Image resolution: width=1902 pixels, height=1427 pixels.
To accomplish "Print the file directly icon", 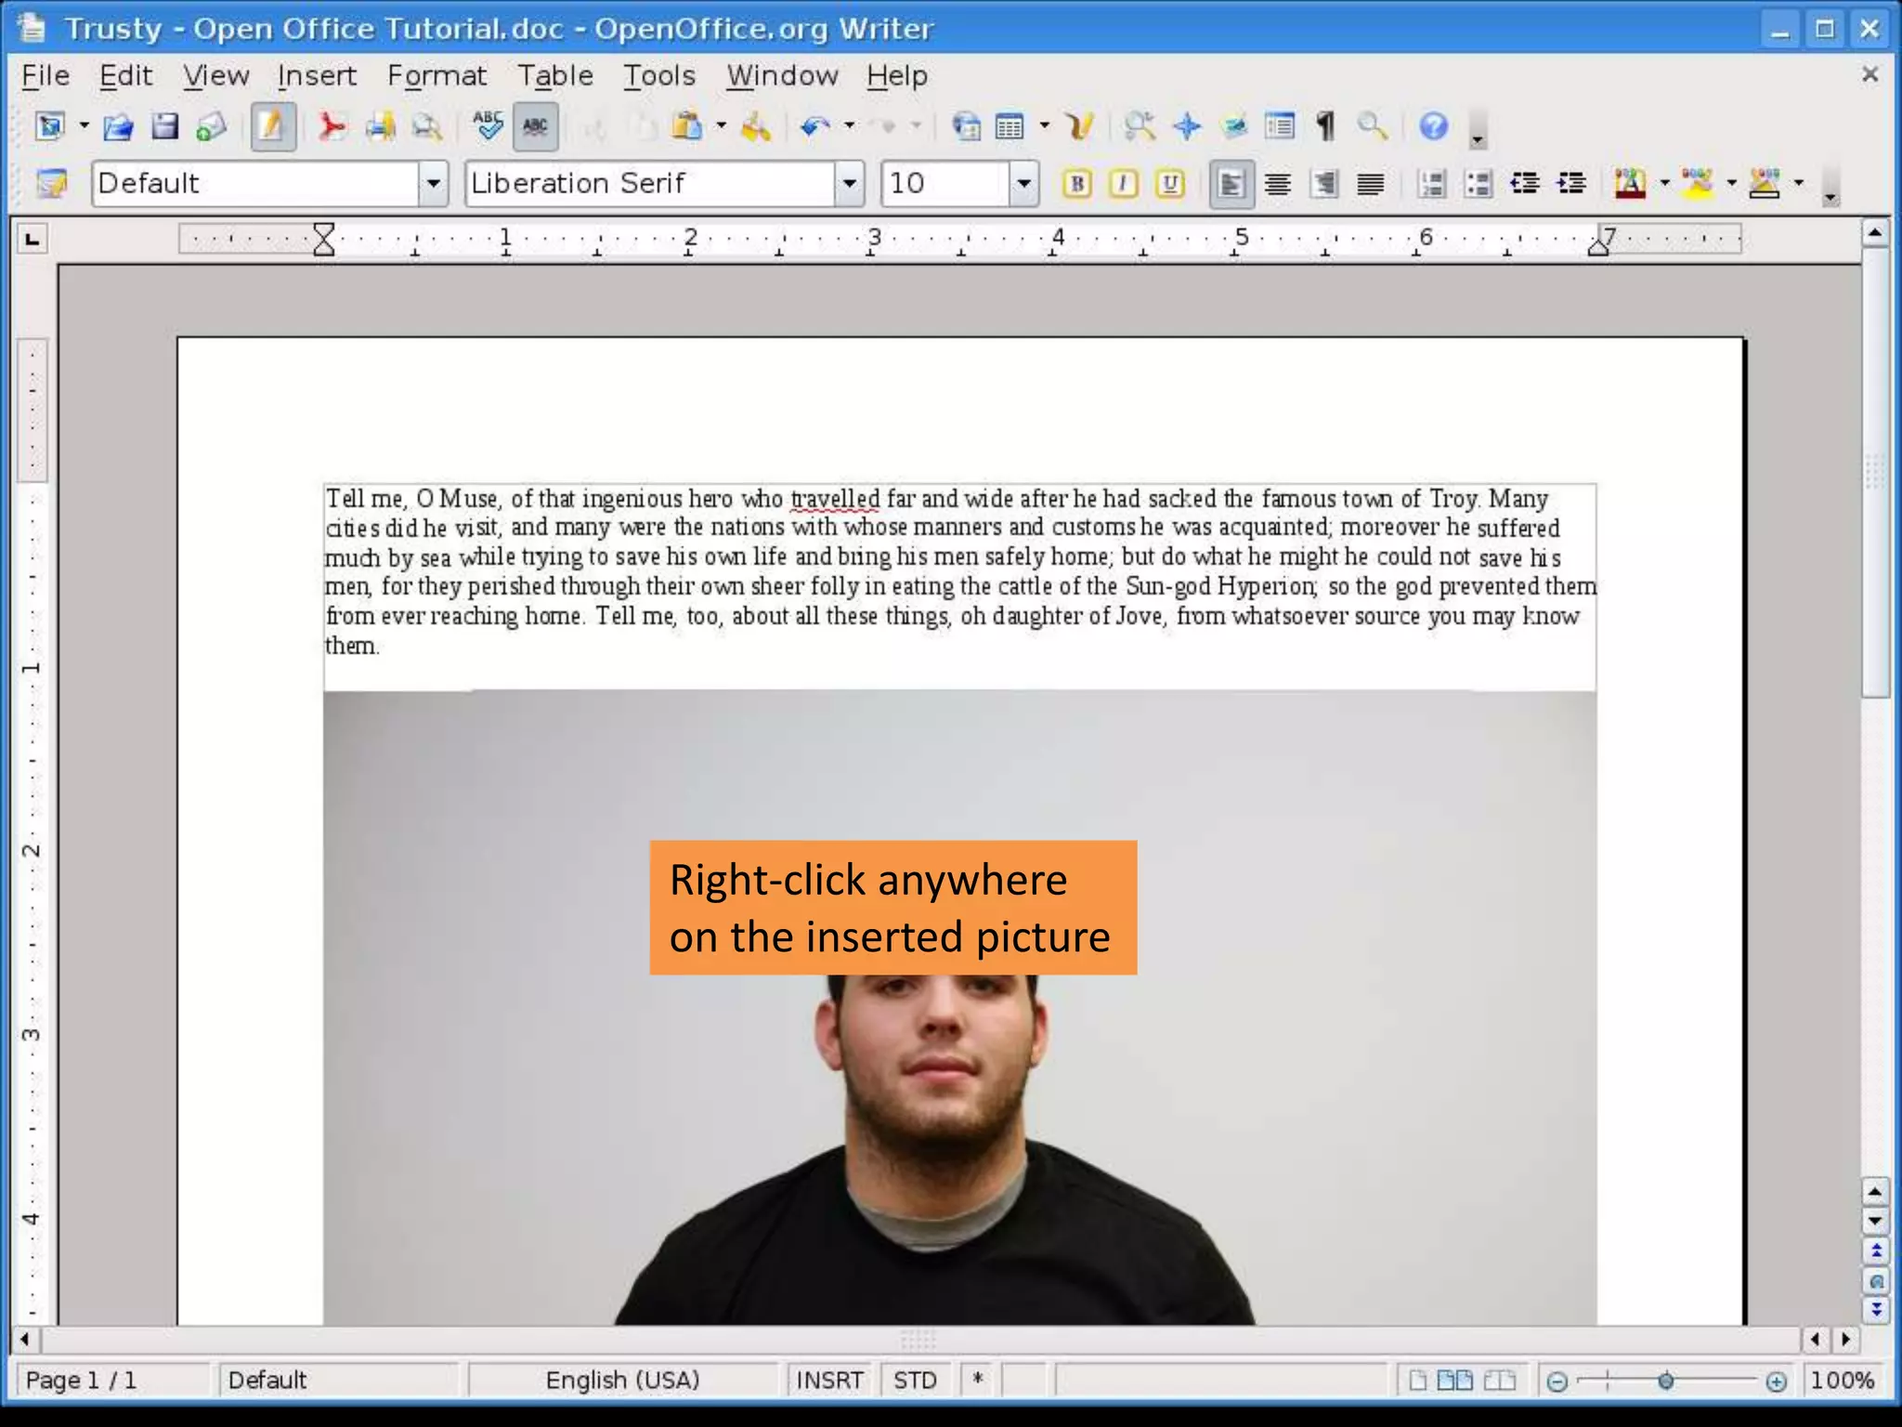I will point(380,126).
